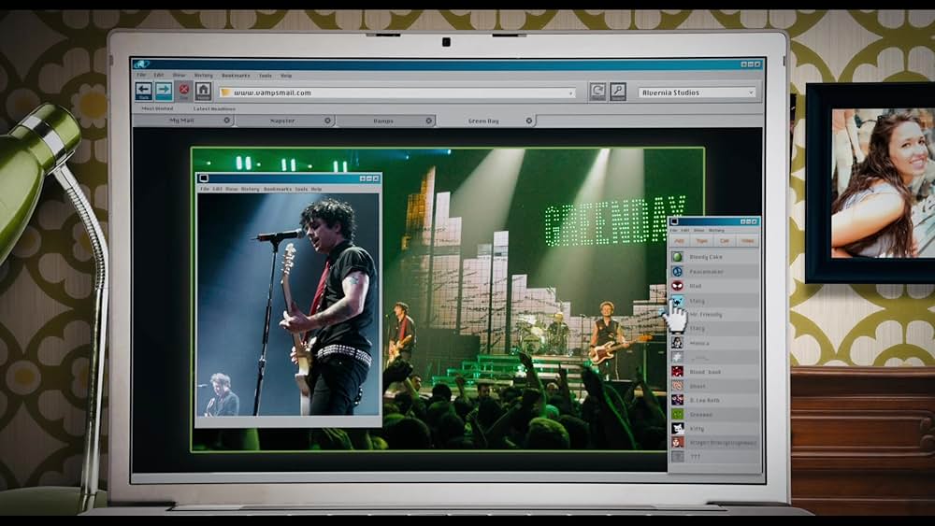Open the address bar history dropdown arrow
The width and height of the screenshot is (935, 526).
coord(570,92)
